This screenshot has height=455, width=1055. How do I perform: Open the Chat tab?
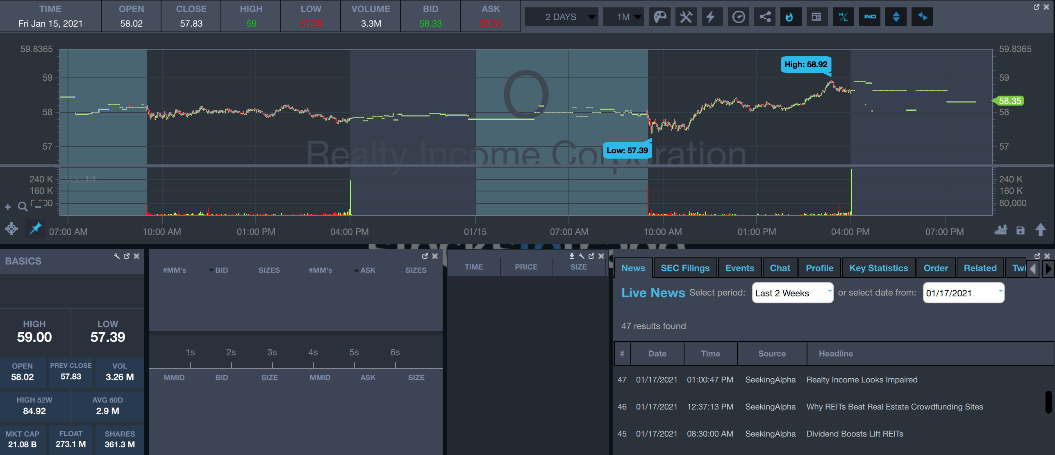(x=780, y=268)
